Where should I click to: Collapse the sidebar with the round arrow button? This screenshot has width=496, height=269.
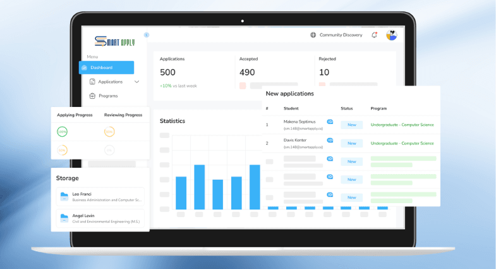[x=147, y=35]
